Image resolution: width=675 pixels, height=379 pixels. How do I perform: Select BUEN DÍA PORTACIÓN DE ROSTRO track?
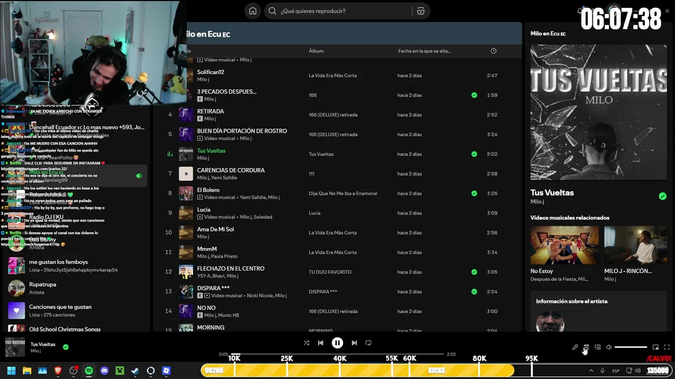coord(242,131)
